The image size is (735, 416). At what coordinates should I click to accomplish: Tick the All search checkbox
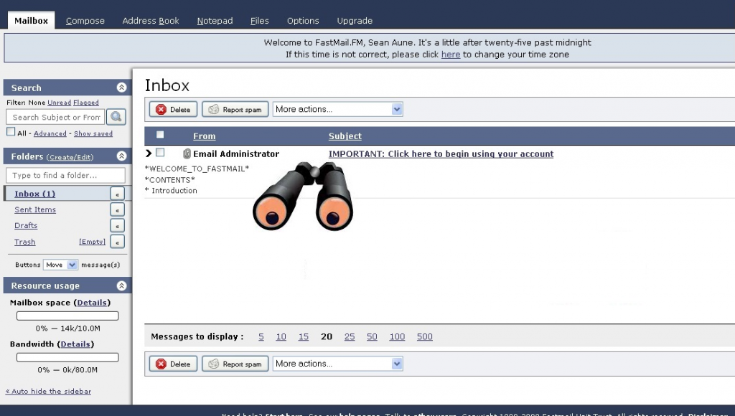click(x=11, y=132)
